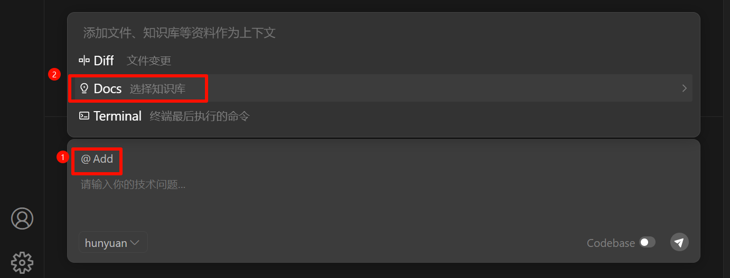Click the red badge numbered 2
Viewport: 730px width, 278px height.
coord(54,75)
